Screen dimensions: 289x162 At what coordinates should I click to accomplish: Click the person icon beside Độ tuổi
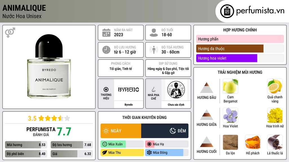(x=154, y=33)
